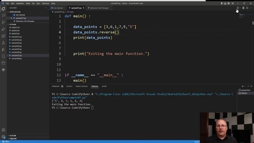
Task: Switch to the Get Started tab
Action: 58,8
